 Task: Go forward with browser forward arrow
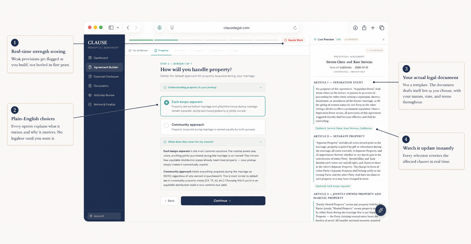(136, 28)
